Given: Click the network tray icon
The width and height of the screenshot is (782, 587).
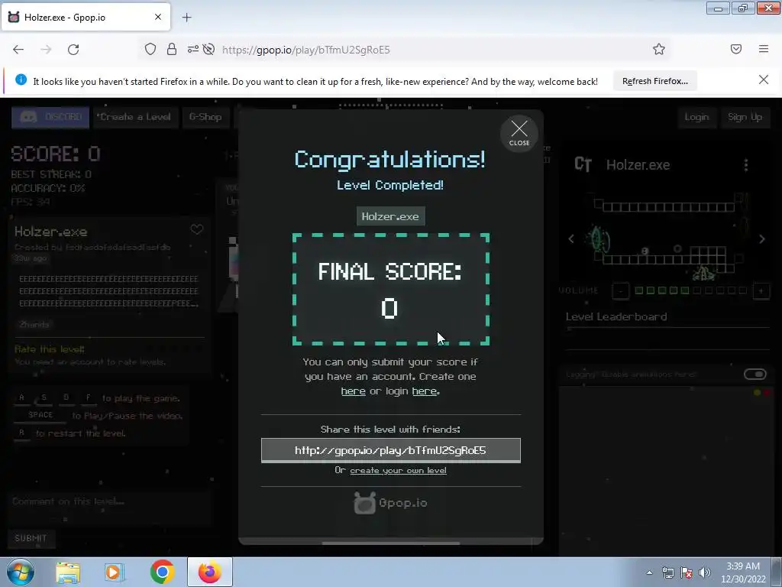Looking at the screenshot, I should point(667,572).
